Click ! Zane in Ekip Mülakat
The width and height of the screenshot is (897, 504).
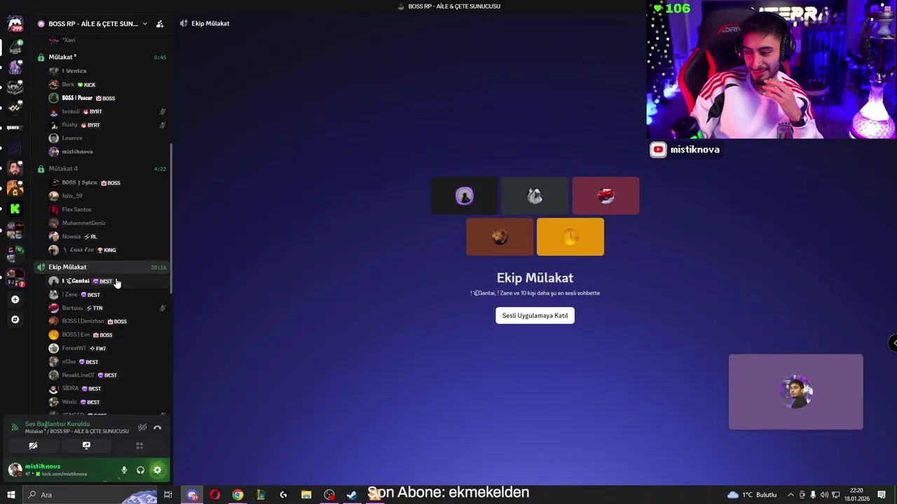[108, 295]
